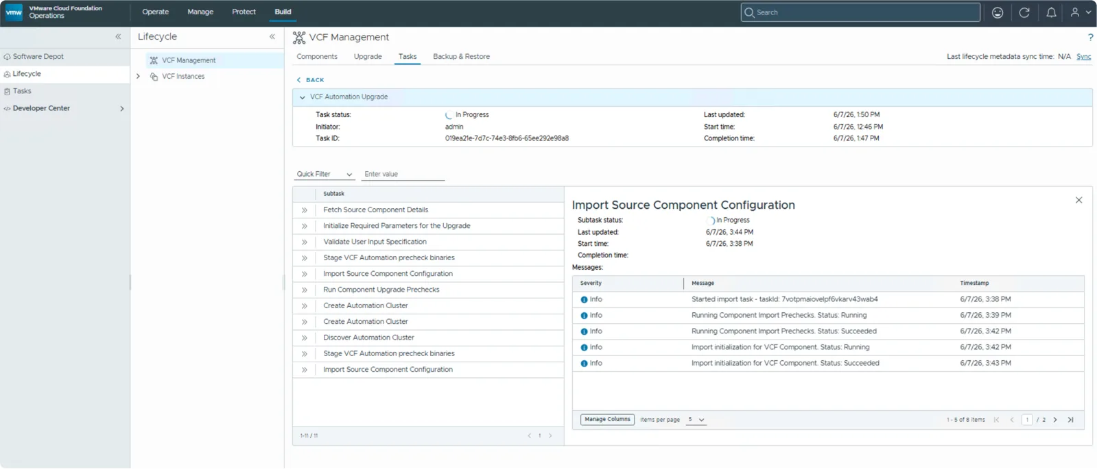Expand the VCF Instances tree node
1097x469 pixels.
[x=138, y=77]
